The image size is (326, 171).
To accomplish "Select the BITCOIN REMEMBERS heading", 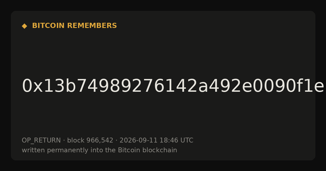I will [x=74, y=26].
